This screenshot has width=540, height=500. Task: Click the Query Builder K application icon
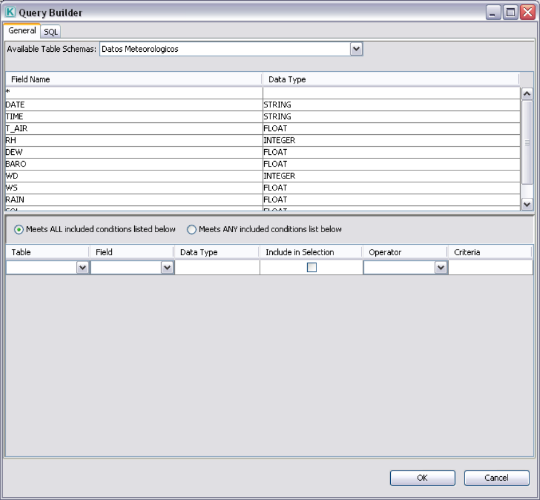coord(11,12)
